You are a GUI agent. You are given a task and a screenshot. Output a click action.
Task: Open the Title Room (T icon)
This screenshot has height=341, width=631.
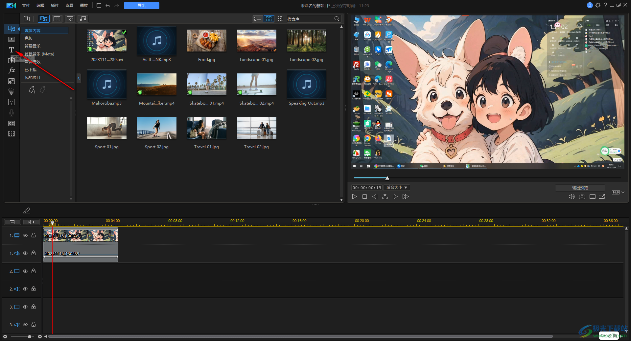tap(12, 50)
